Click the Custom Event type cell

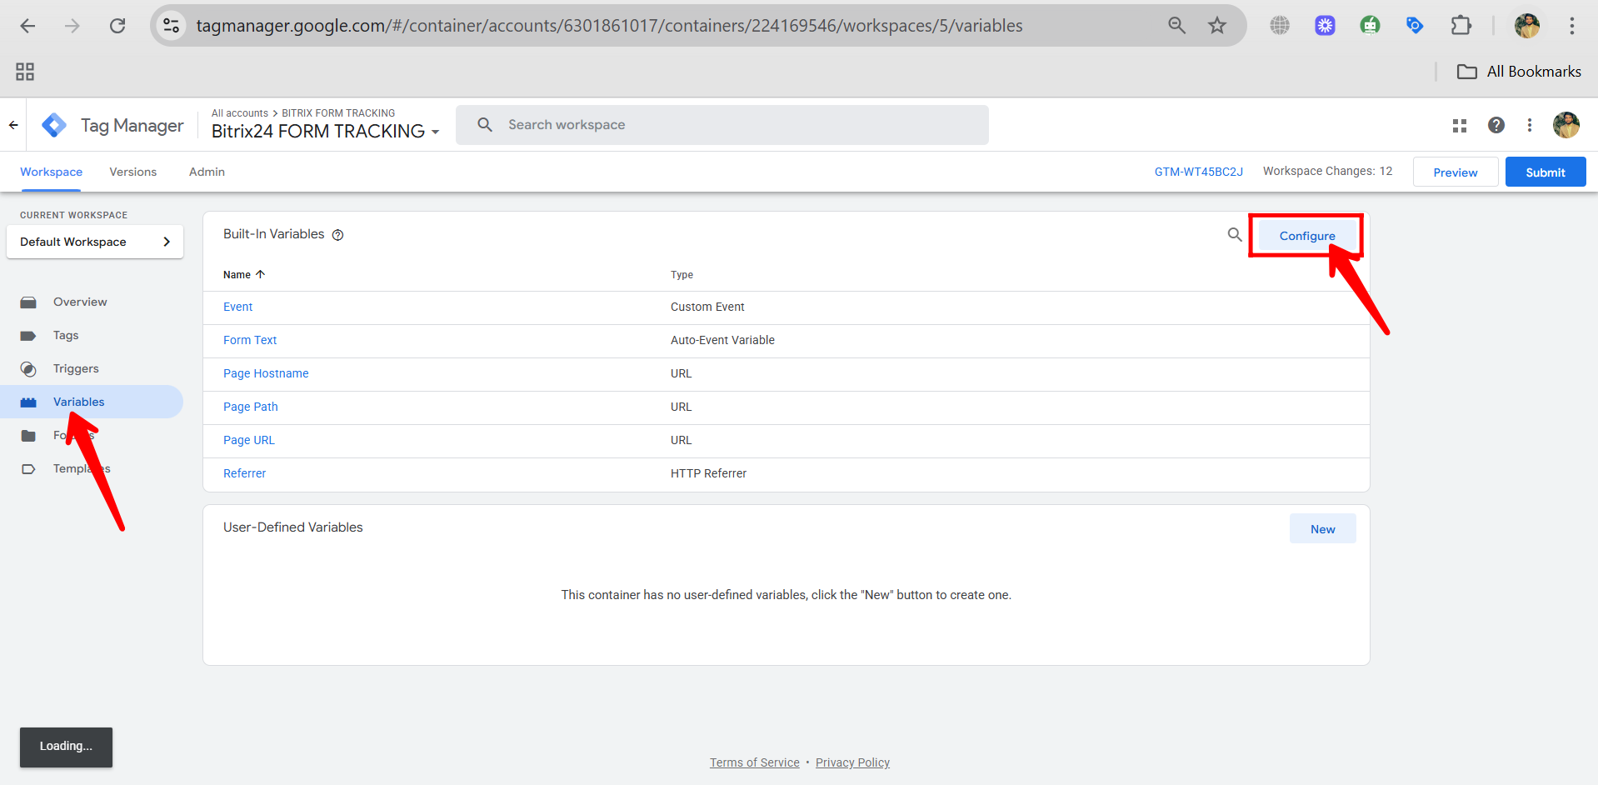[x=707, y=307]
